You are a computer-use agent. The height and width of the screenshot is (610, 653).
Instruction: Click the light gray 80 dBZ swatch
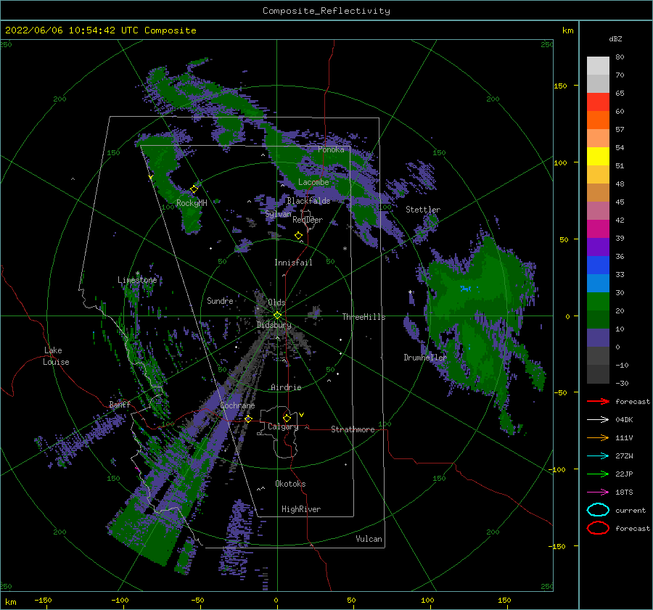click(x=598, y=65)
